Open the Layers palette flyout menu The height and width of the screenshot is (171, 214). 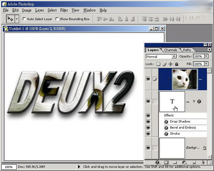pos(209,49)
